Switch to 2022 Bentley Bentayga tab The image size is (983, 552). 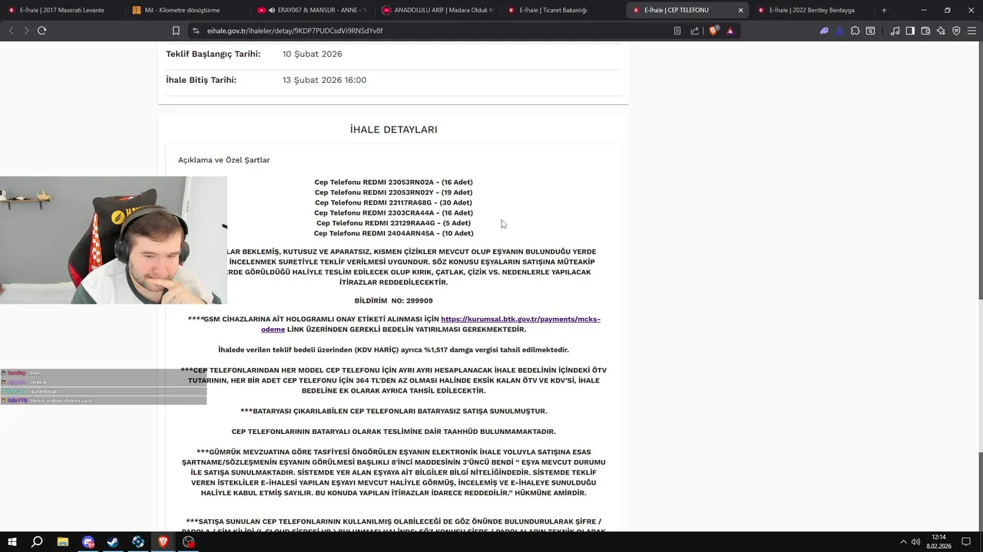(x=813, y=10)
